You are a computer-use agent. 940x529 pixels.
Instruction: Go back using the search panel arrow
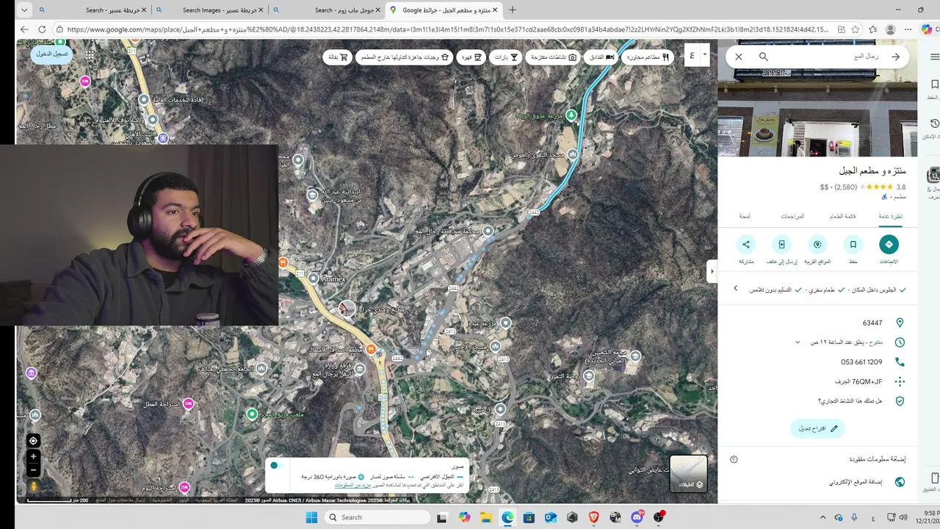[x=895, y=57]
